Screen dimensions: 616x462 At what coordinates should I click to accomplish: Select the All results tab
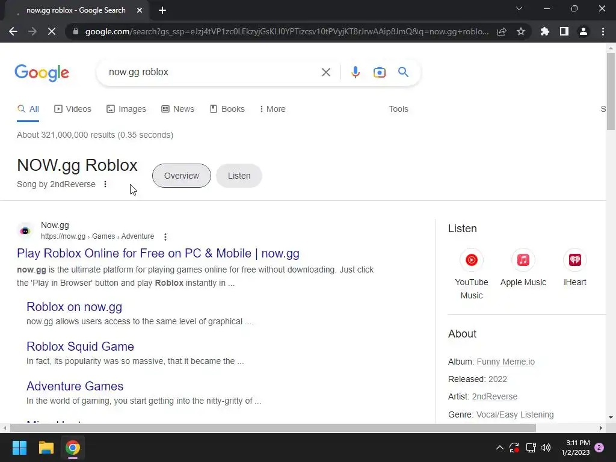[28, 109]
